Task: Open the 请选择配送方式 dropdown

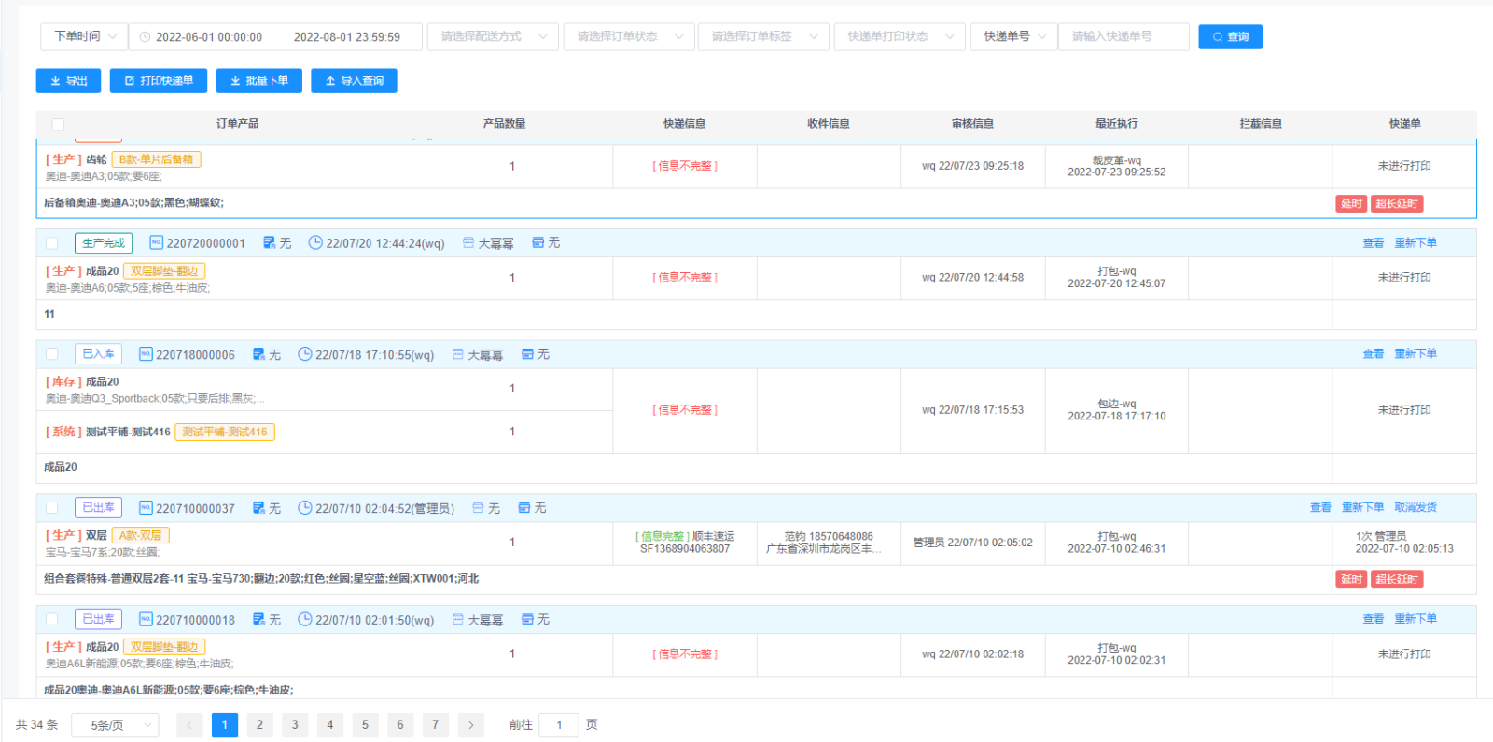Action: [493, 36]
